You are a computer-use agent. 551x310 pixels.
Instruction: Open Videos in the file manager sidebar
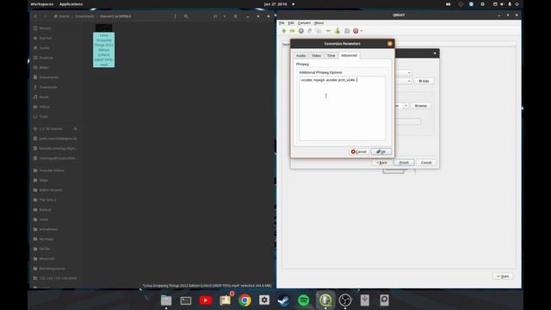pos(44,107)
